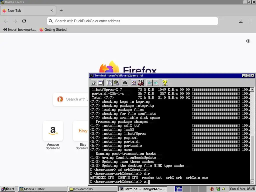Focus the Firefox address bar
This screenshot has height=192, width=256.
coord(132,21)
